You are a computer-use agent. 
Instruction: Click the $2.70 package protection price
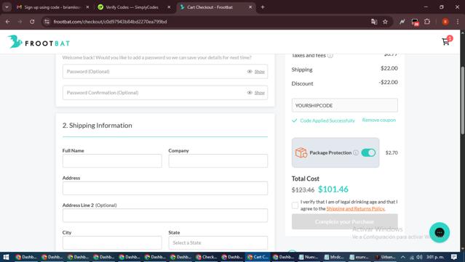pos(392,152)
